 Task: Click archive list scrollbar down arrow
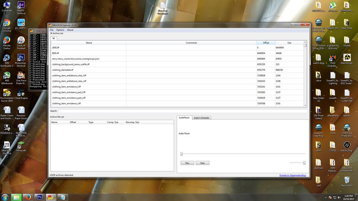pos(305,105)
